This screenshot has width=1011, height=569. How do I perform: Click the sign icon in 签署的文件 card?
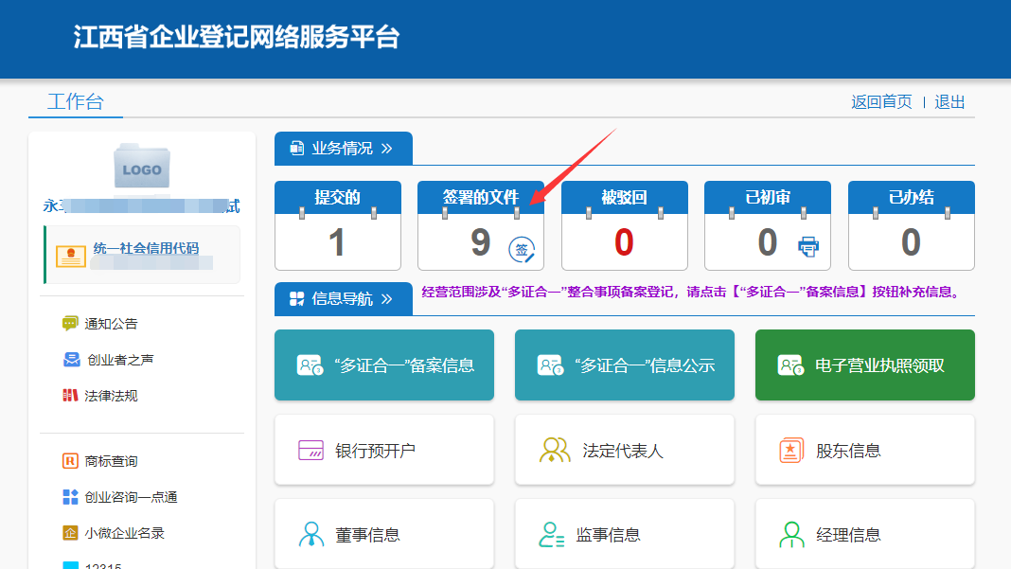(522, 250)
